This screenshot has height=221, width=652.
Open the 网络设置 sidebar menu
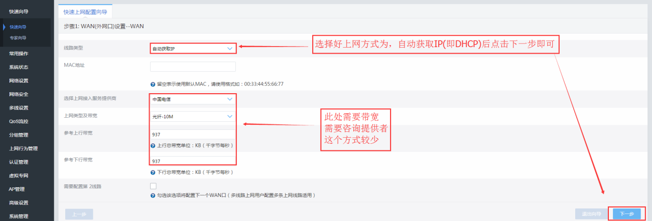point(19,81)
